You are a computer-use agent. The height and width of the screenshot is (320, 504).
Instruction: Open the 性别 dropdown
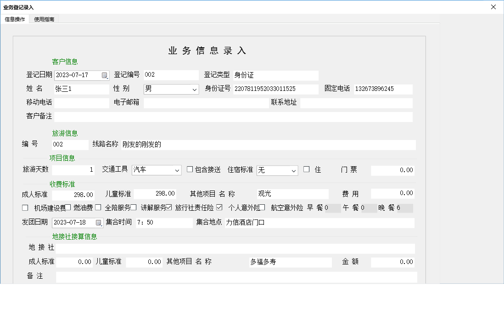pyautogui.click(x=194, y=89)
